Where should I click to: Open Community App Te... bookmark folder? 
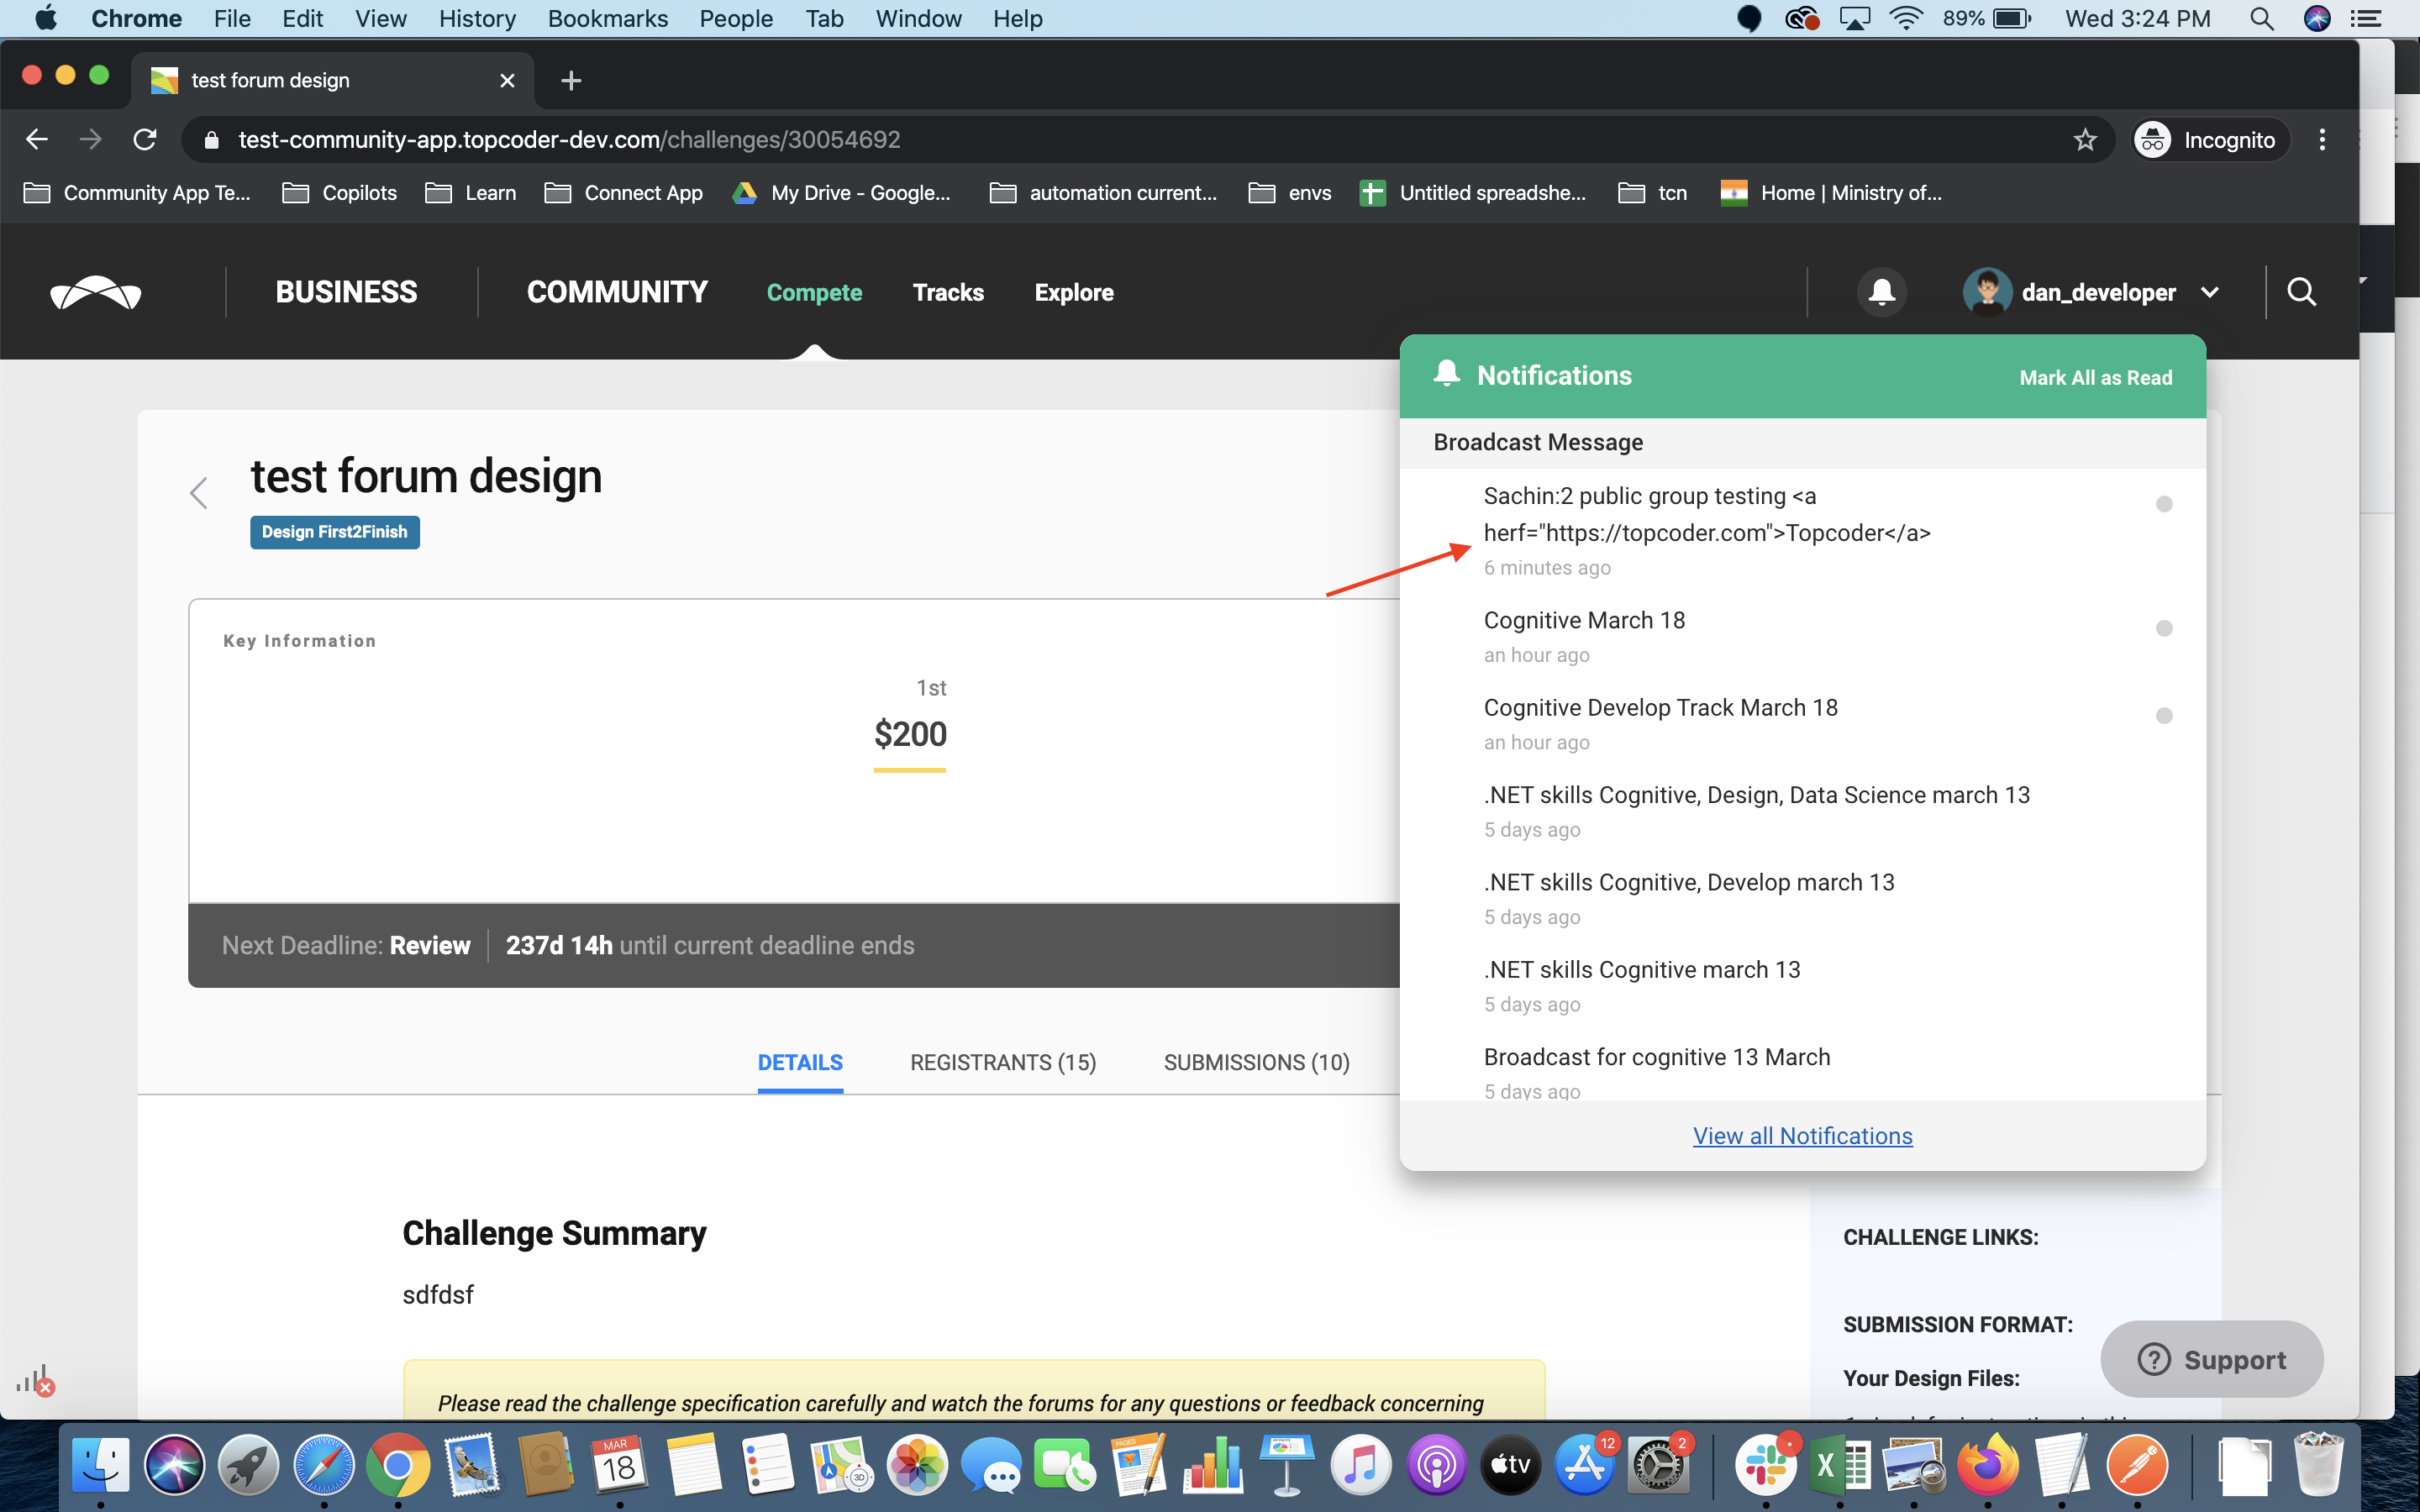pyautogui.click(x=137, y=193)
